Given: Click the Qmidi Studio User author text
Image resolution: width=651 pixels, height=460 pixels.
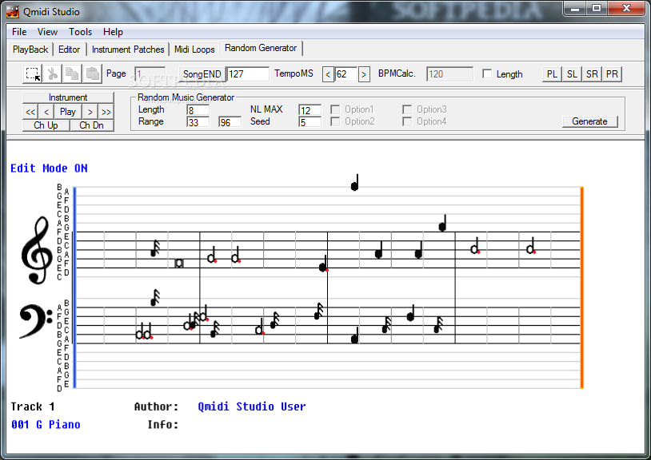Looking at the screenshot, I should [x=252, y=406].
